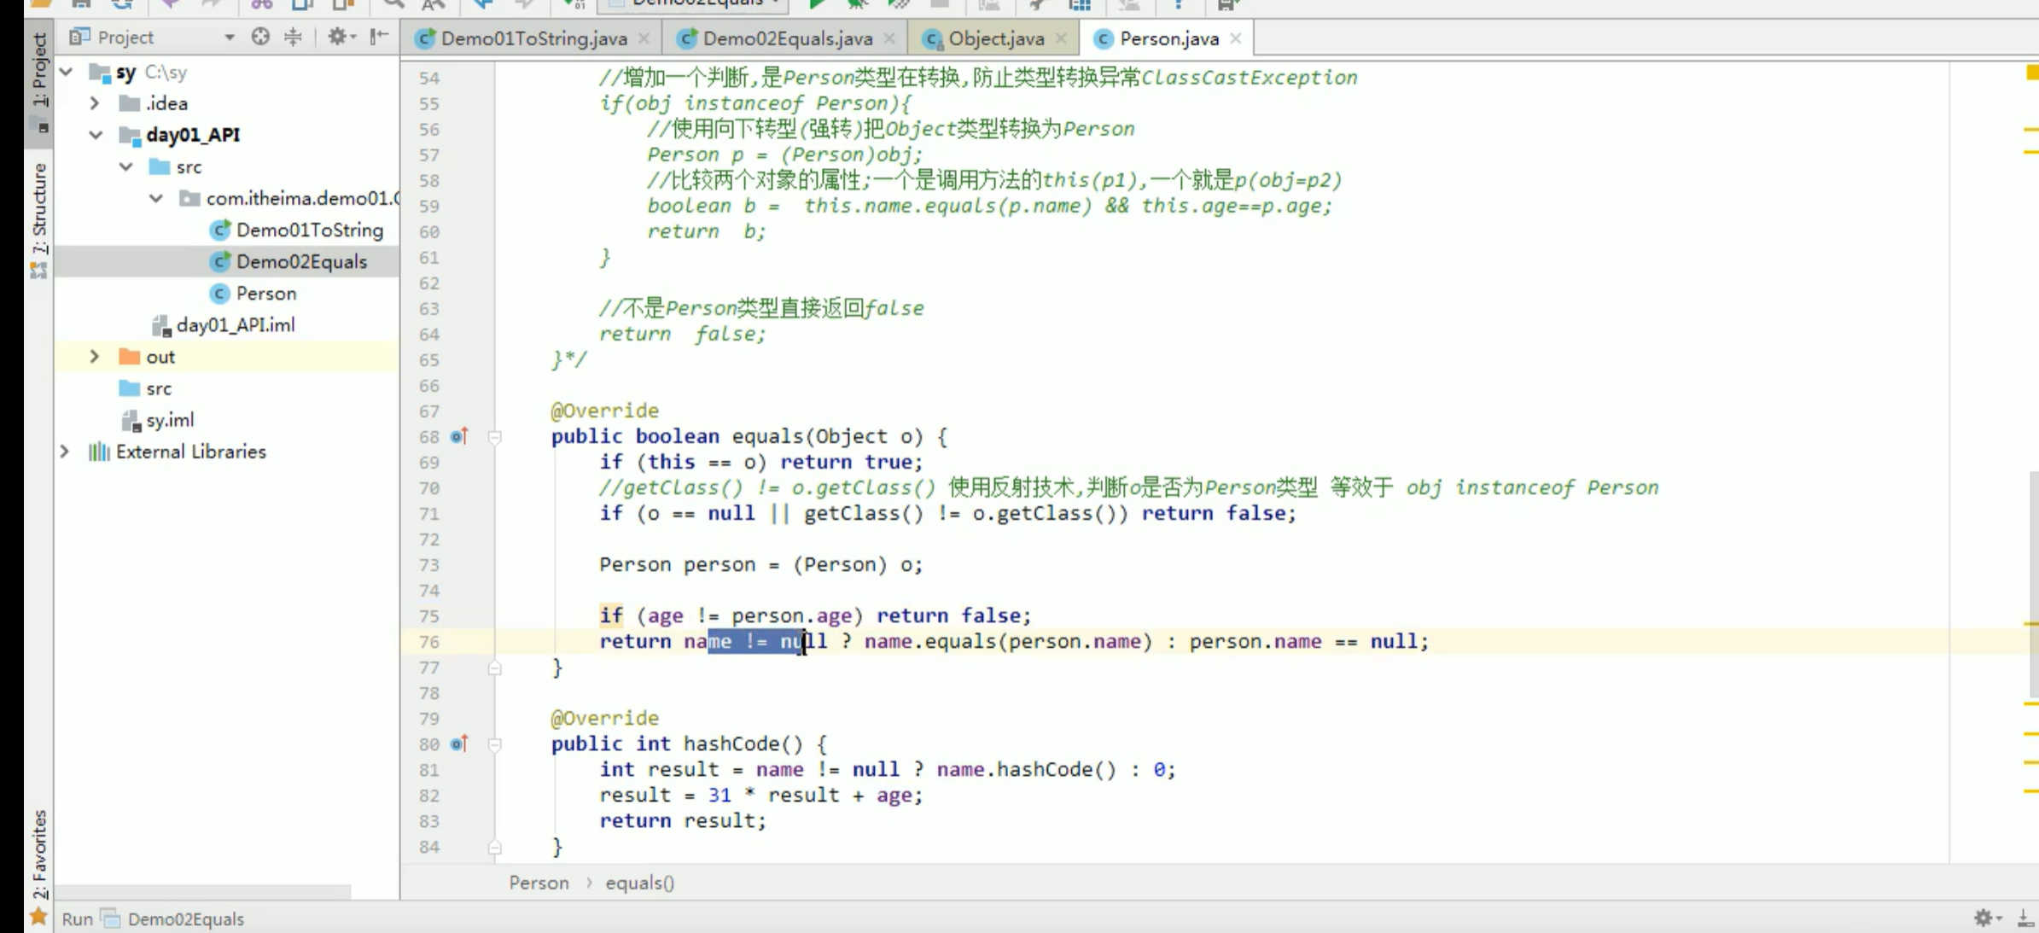Open Project panel settings gear
Screen dimensions: 2039x933
pyautogui.click(x=337, y=37)
